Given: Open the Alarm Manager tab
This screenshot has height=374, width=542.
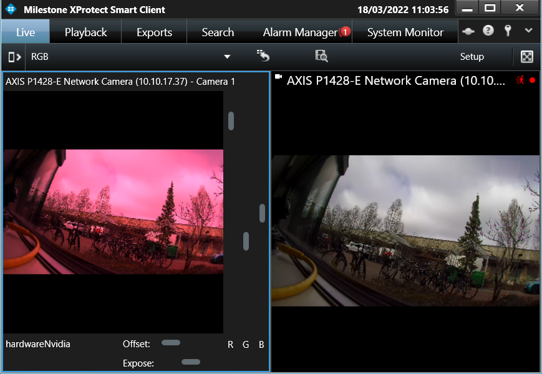Looking at the screenshot, I should tap(300, 32).
